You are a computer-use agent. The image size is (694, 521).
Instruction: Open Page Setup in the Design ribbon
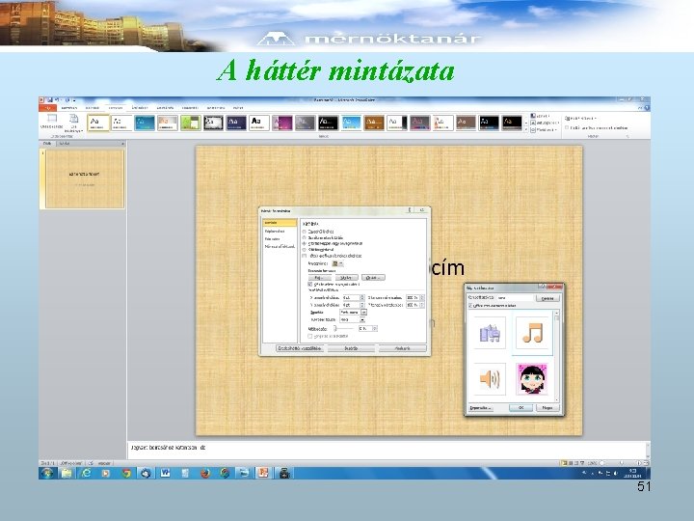coord(51,121)
